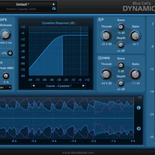Image resolution: width=155 pixels, height=155 pixels.
Task: Click the -44.0 dB threshold value
Action: (106, 83)
